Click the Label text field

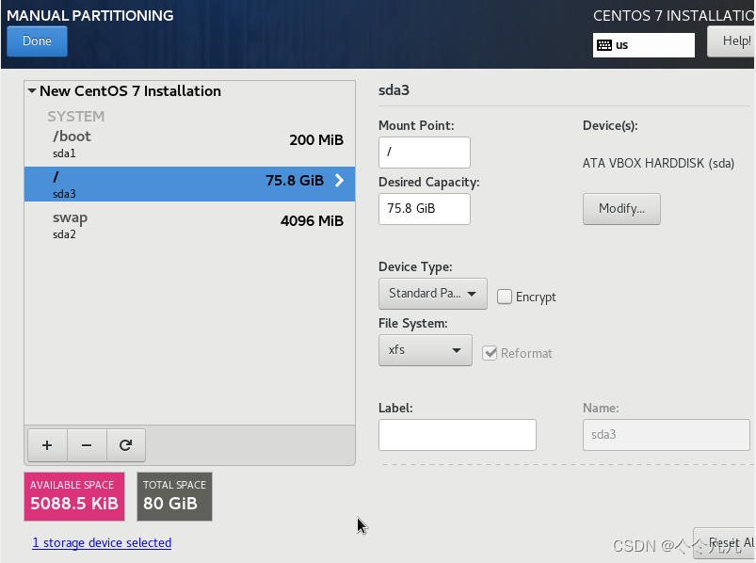point(457,435)
